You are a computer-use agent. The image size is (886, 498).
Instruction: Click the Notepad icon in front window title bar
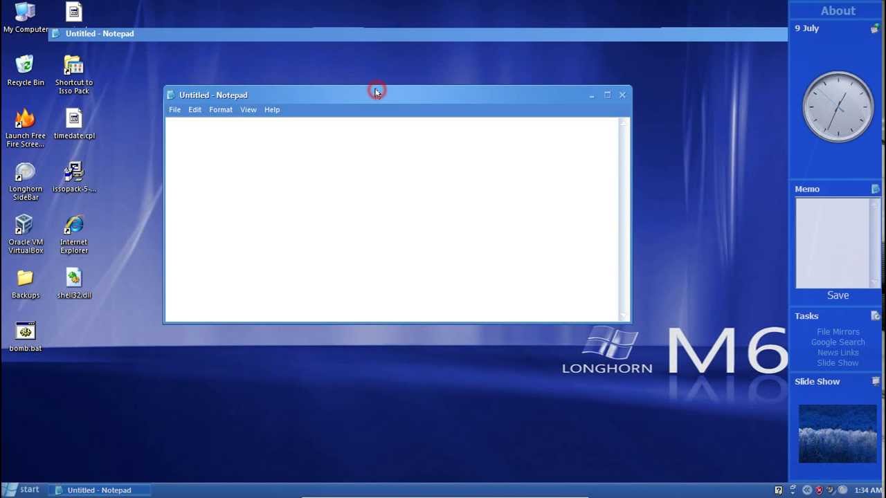[x=171, y=95]
